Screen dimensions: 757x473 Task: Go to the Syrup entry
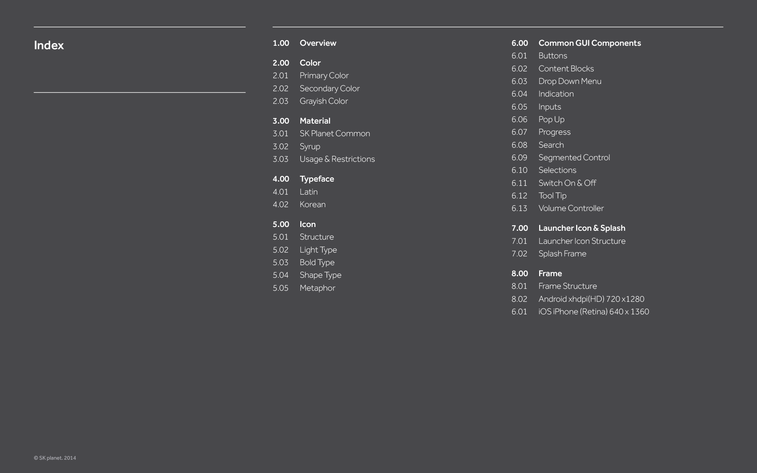pos(310,146)
